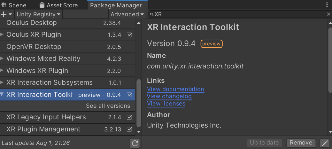Click the installed checkmark for XR Plugin Management

tap(129, 129)
